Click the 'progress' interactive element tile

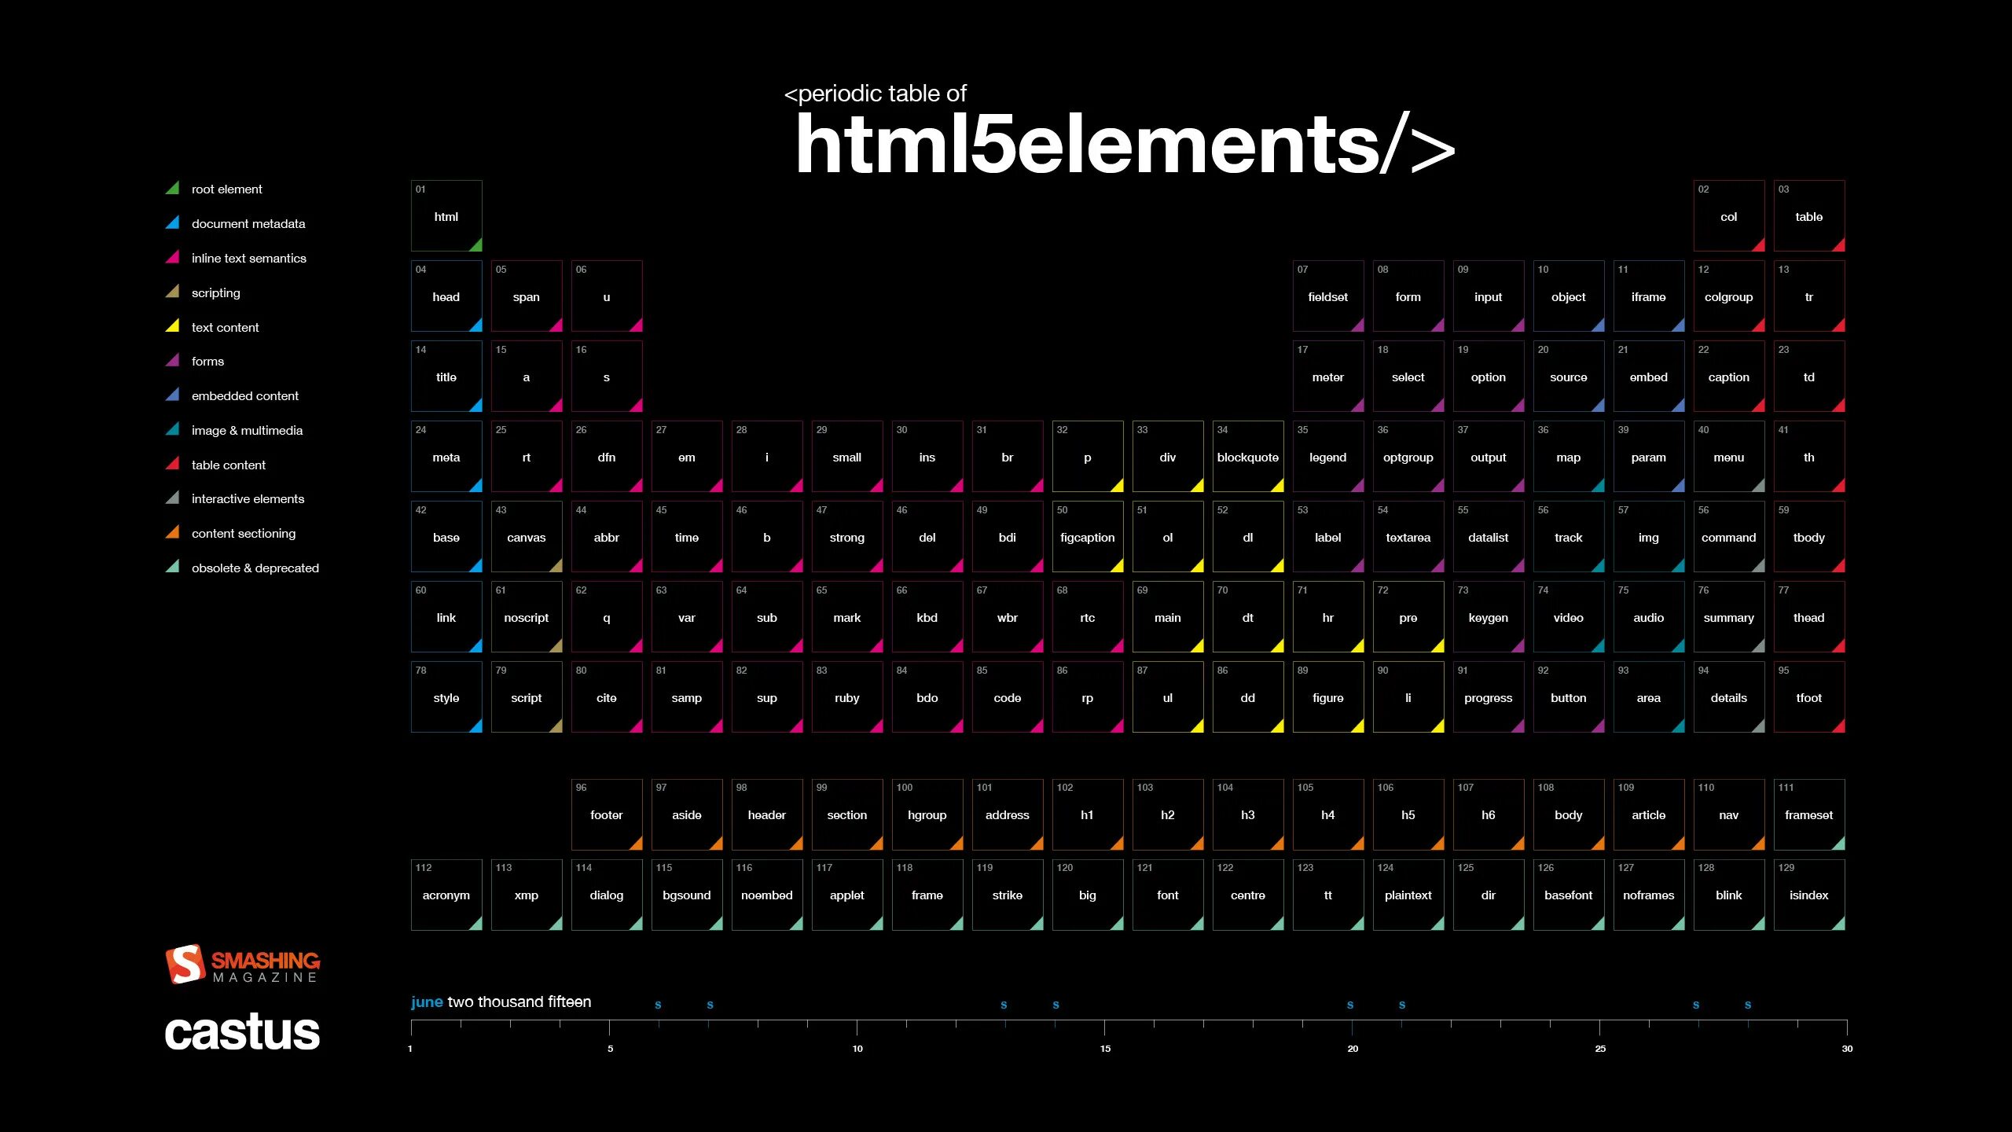[1487, 698]
